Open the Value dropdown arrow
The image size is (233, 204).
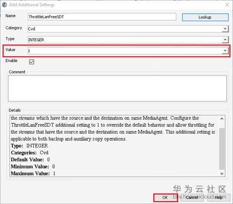coord(225,51)
